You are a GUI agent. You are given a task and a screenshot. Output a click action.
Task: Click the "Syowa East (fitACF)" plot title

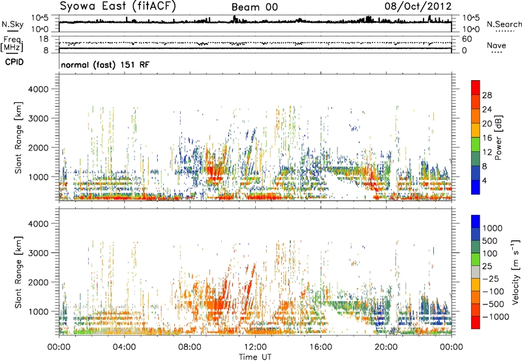(117, 7)
